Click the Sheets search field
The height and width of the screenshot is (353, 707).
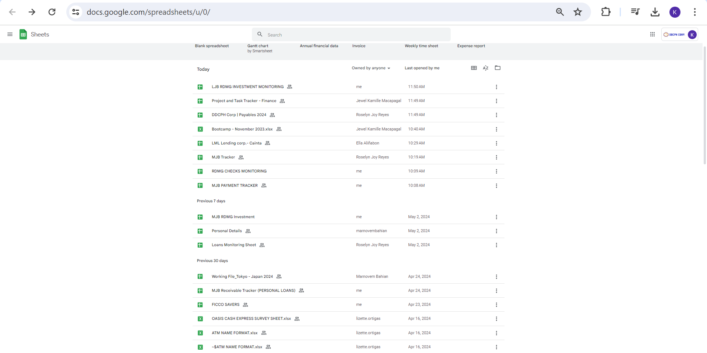[x=351, y=35]
